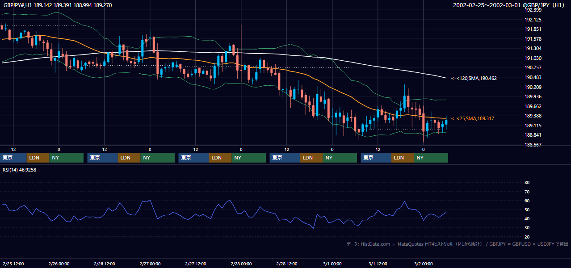The height and width of the screenshot is (268, 571).
Task: Click RSI scale level 80
Action: [527, 183]
